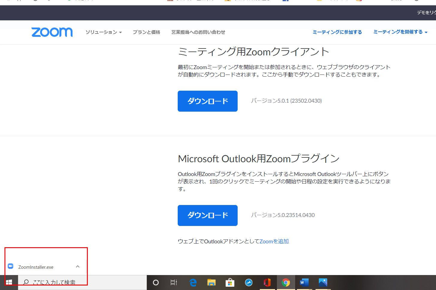Image resolution: width=436 pixels, height=290 pixels.
Task: Open options for the ZoomInstaller.exe download
Action: pyautogui.click(x=78, y=267)
